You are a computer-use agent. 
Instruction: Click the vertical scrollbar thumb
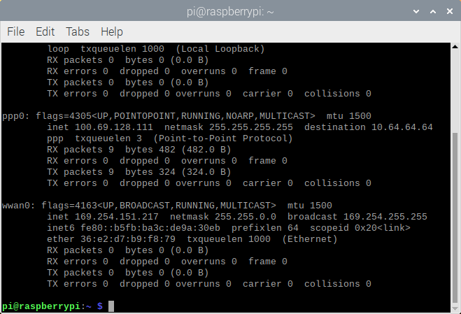point(455,217)
